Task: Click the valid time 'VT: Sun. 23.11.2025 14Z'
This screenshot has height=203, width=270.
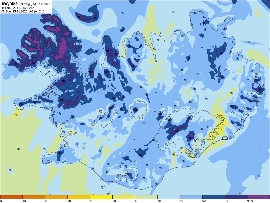Action: 17,11
